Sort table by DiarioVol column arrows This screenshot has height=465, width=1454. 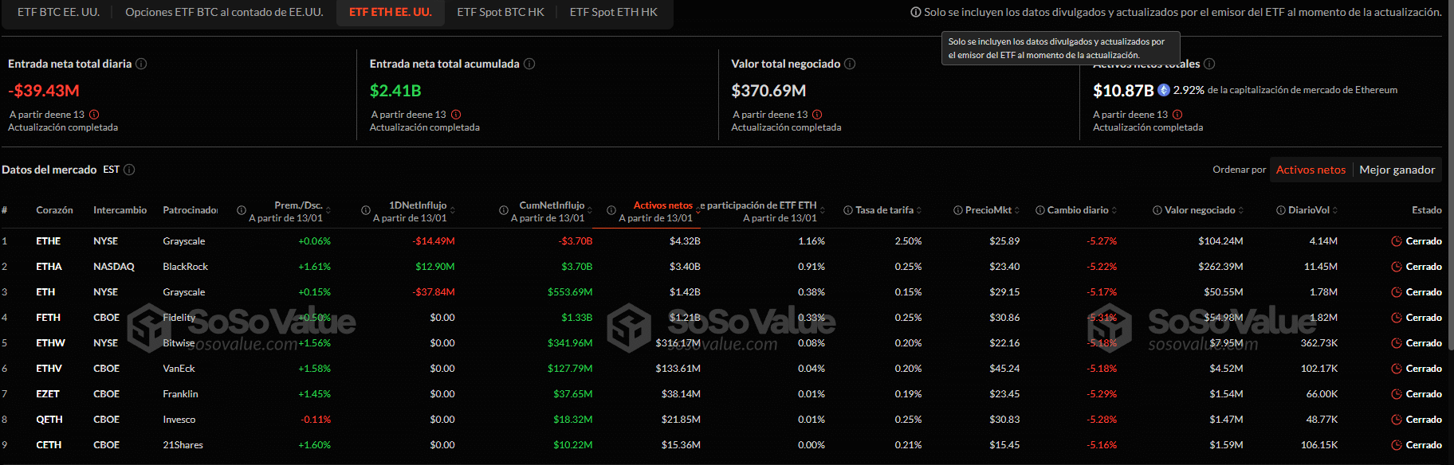coord(1335,210)
